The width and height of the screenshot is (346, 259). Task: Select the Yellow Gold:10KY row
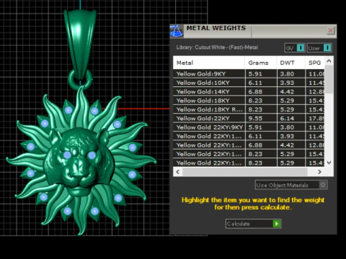tap(249, 83)
